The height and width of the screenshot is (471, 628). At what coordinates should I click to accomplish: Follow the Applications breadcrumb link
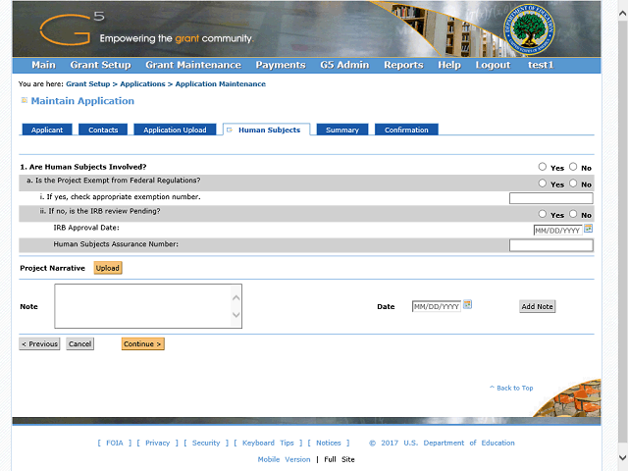[142, 84]
